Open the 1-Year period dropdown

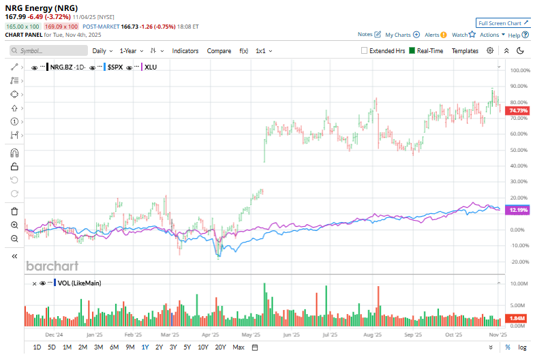pyautogui.click(x=132, y=50)
